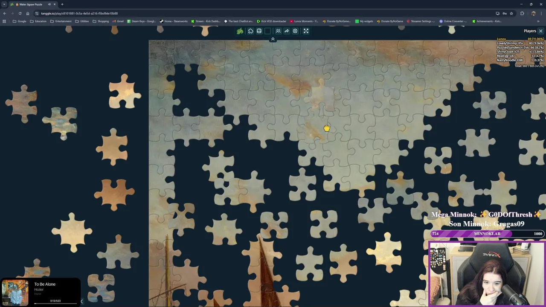Open the Utilities bookmarks folder
546x307 pixels.
pyautogui.click(x=82, y=21)
